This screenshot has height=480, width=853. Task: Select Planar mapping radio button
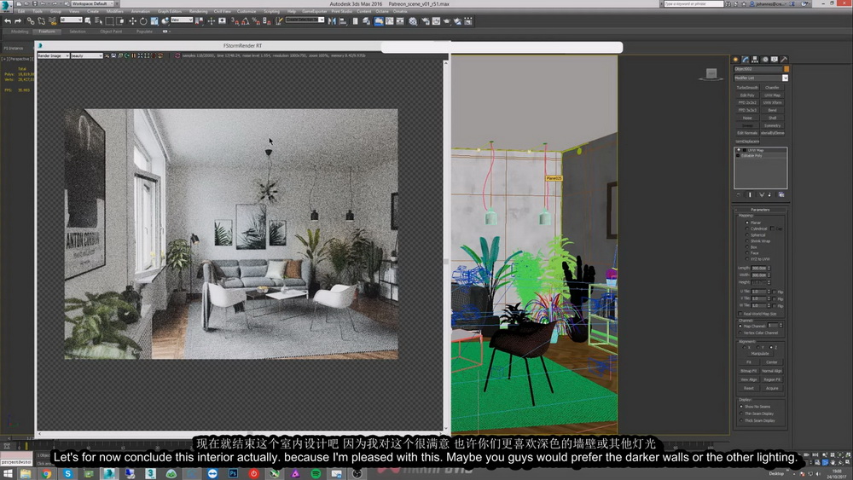click(746, 223)
